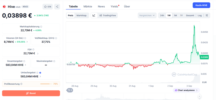Viewport: 216px width, 100px height.
Task: Click the Profilbewertung 79% progress bar
Action: (x=46, y=84)
